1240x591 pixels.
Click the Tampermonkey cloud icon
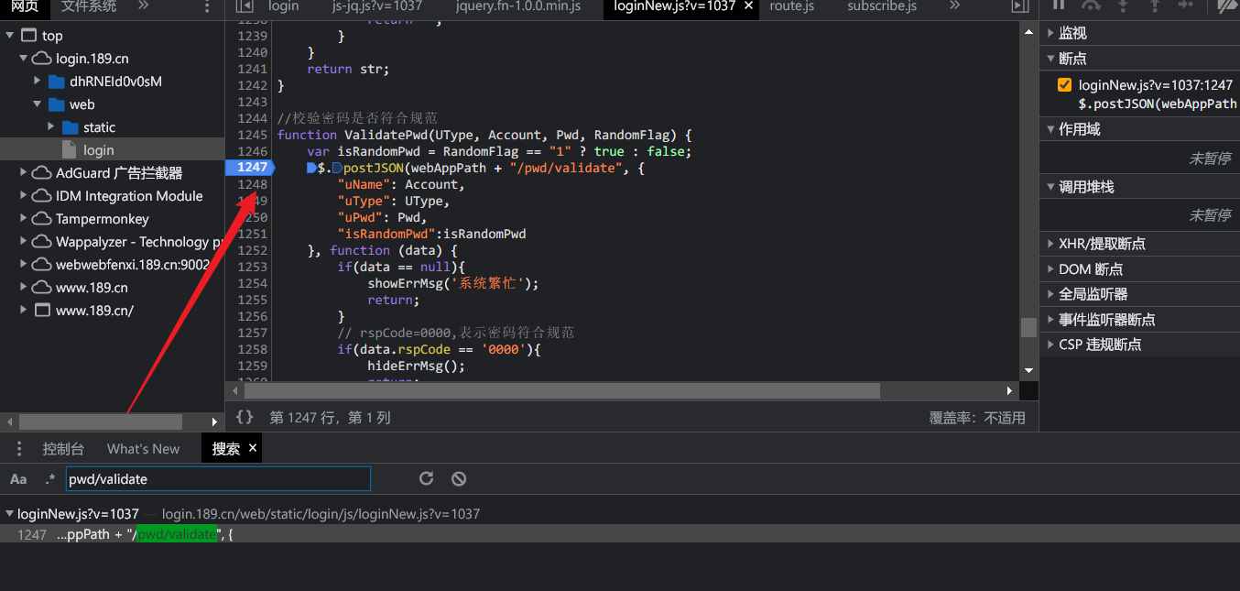coord(41,219)
